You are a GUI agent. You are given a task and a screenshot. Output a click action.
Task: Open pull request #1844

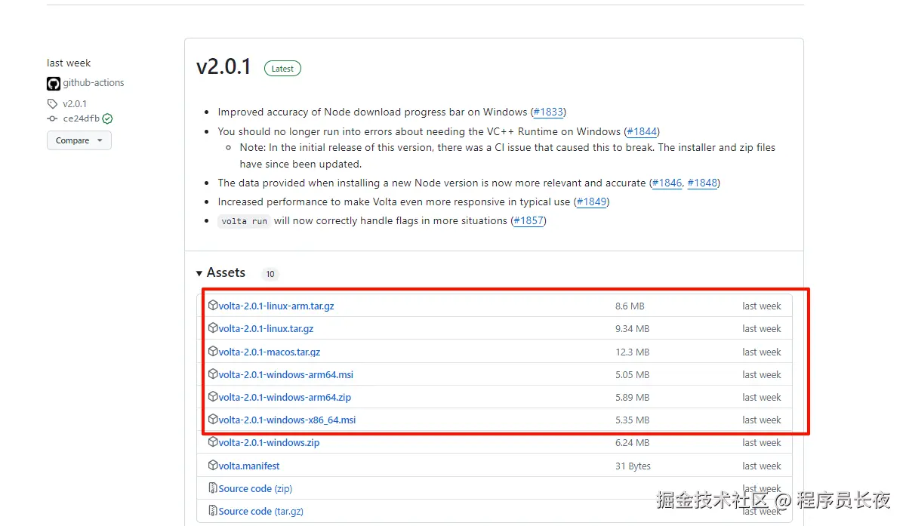click(x=642, y=131)
